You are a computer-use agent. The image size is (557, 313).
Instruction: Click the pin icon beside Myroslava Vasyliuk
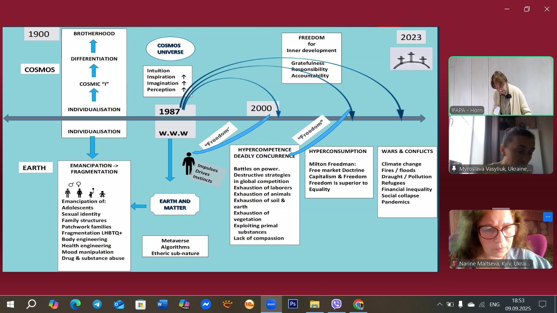pos(454,169)
